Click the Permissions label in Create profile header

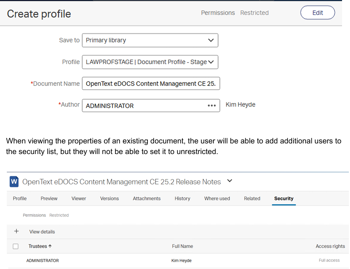click(x=218, y=13)
